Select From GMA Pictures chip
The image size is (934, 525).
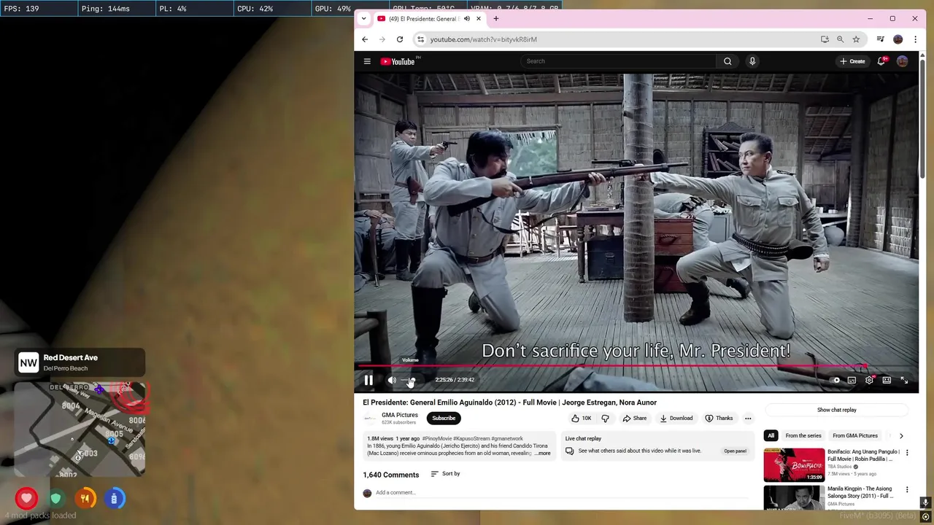pos(855,435)
